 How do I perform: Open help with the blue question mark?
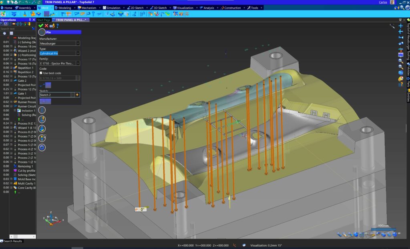pos(57,26)
